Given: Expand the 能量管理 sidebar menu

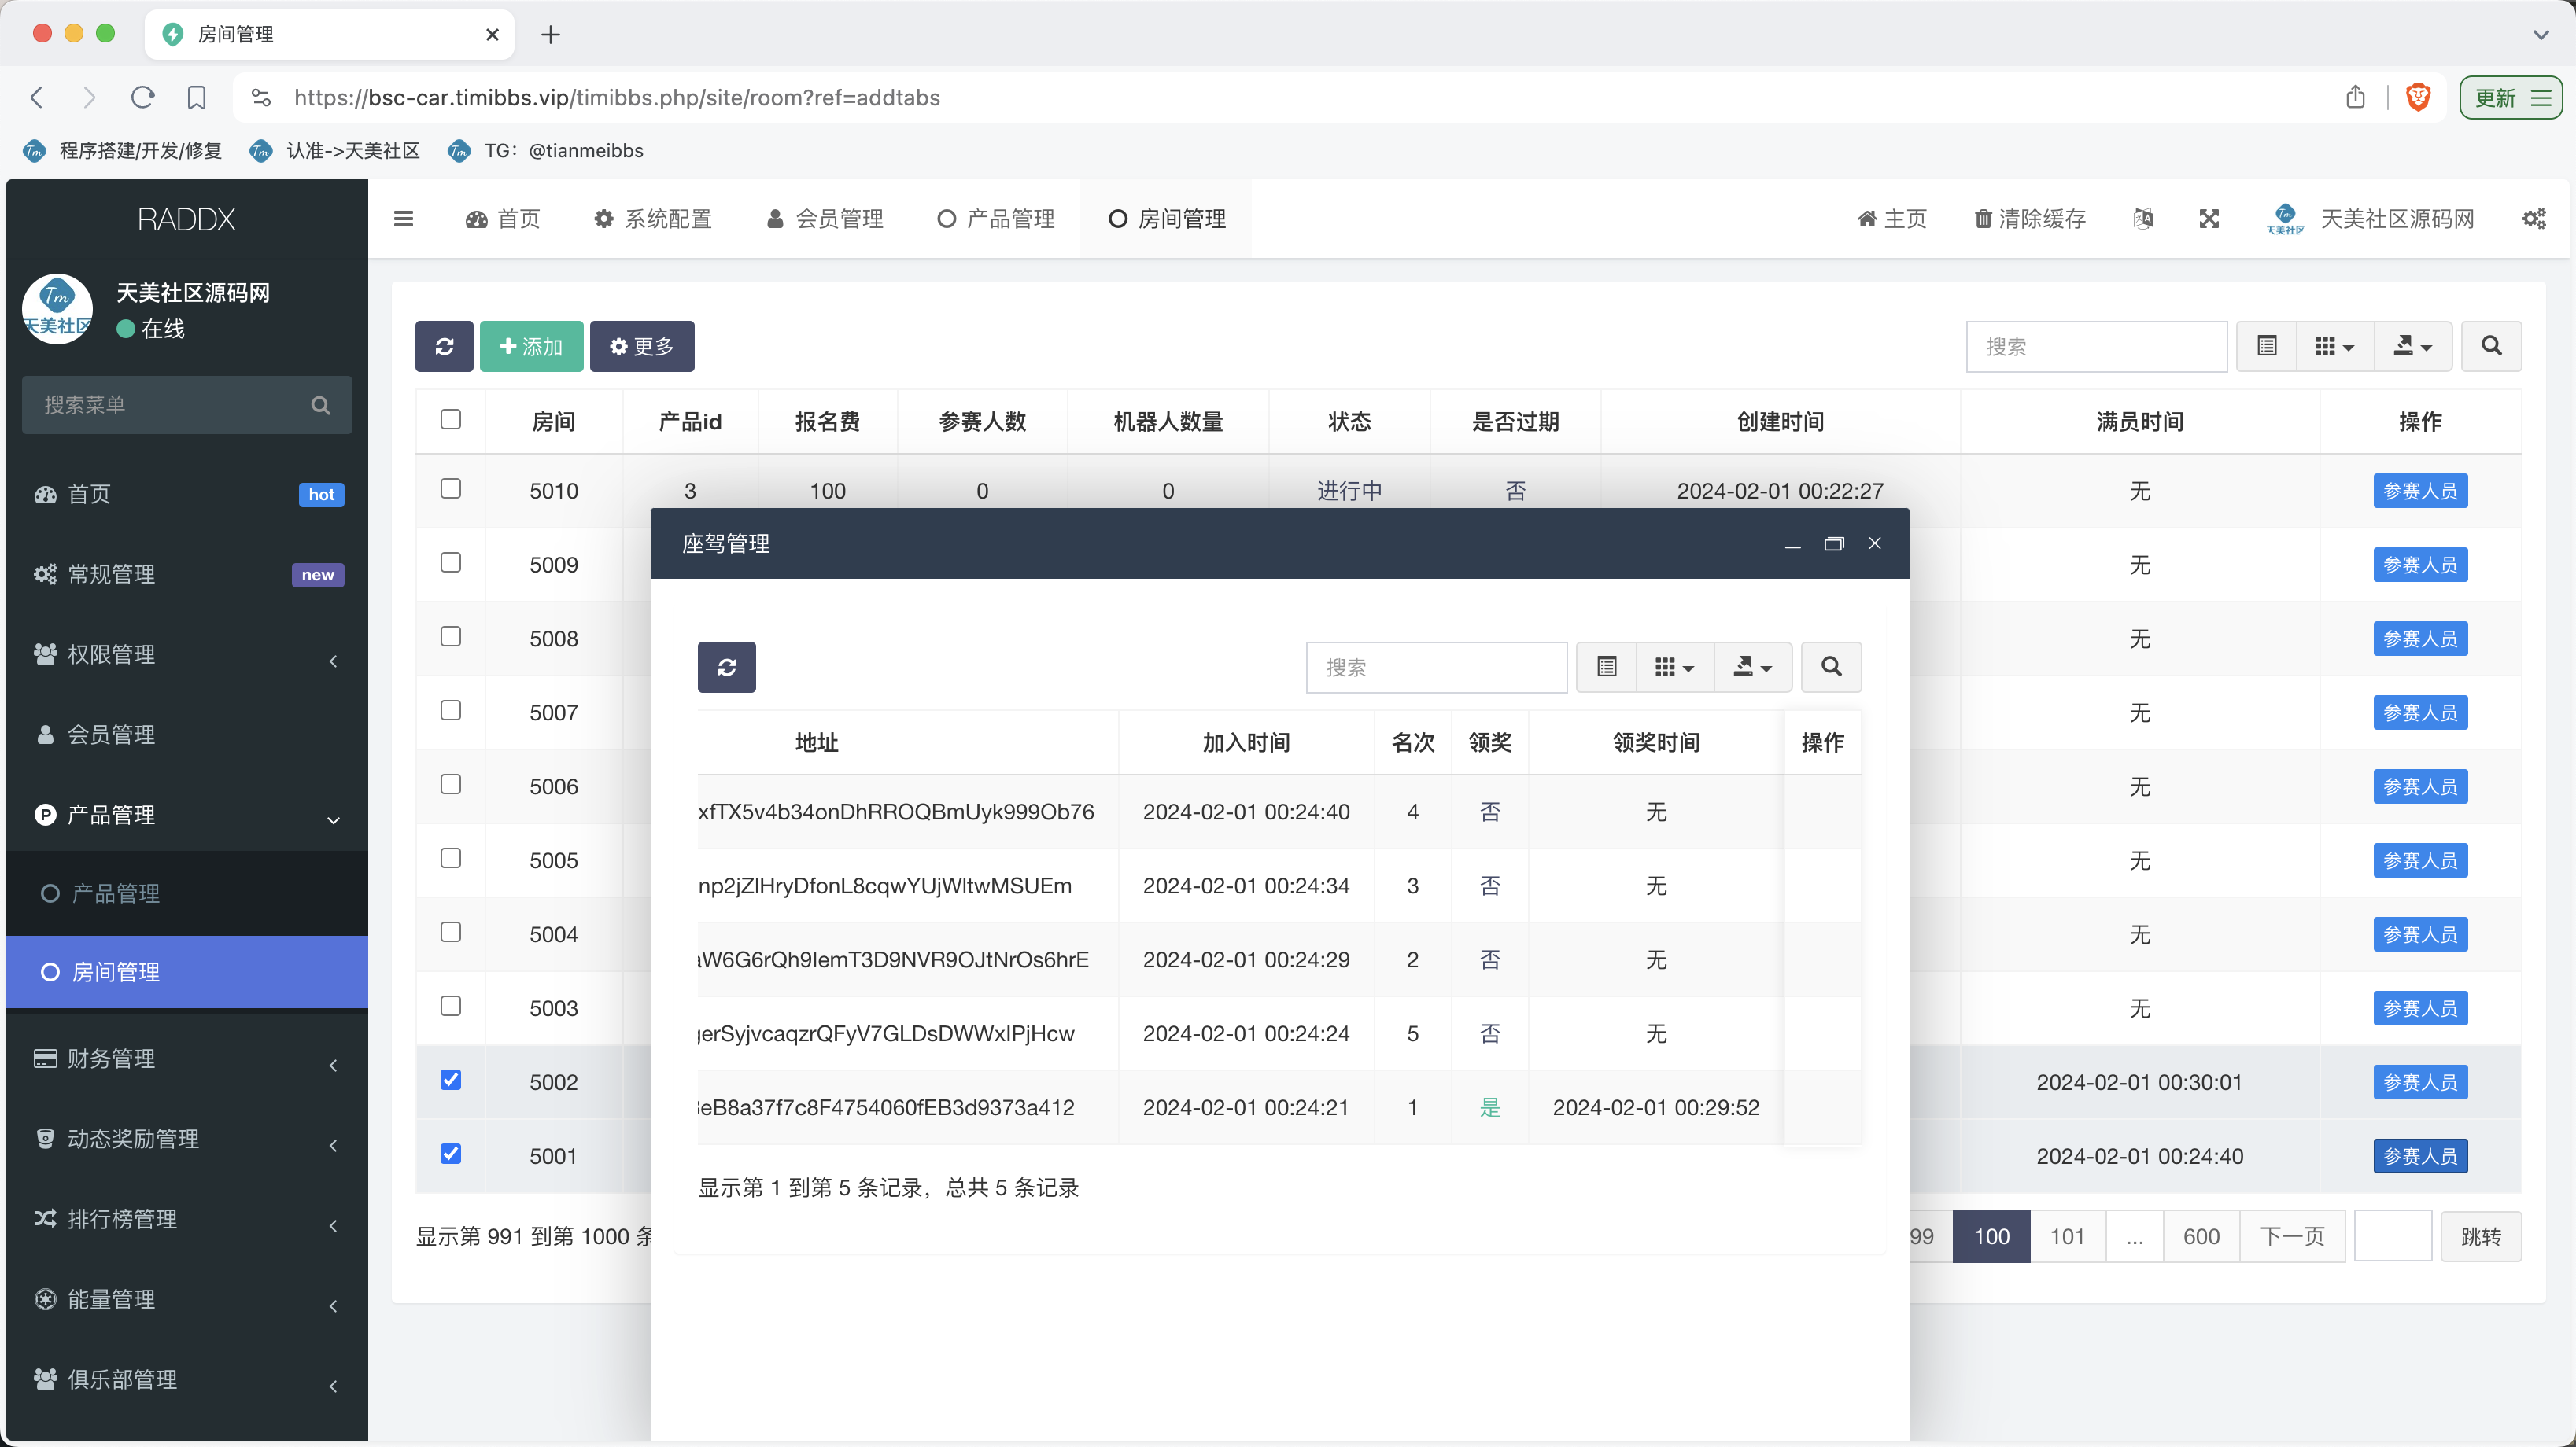Looking at the screenshot, I should pyautogui.click(x=187, y=1299).
